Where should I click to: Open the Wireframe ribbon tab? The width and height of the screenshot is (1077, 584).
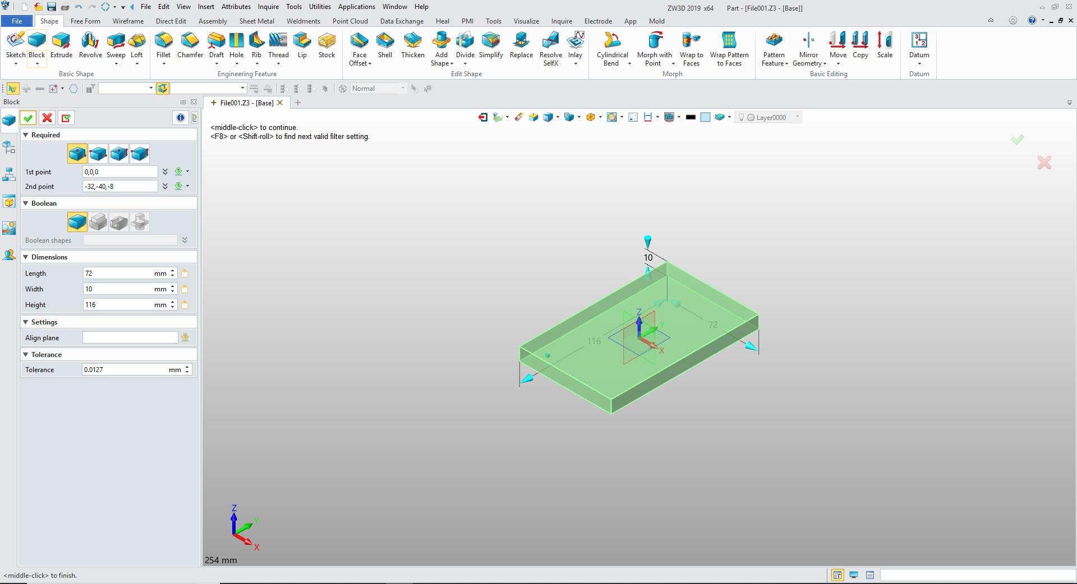tap(128, 21)
